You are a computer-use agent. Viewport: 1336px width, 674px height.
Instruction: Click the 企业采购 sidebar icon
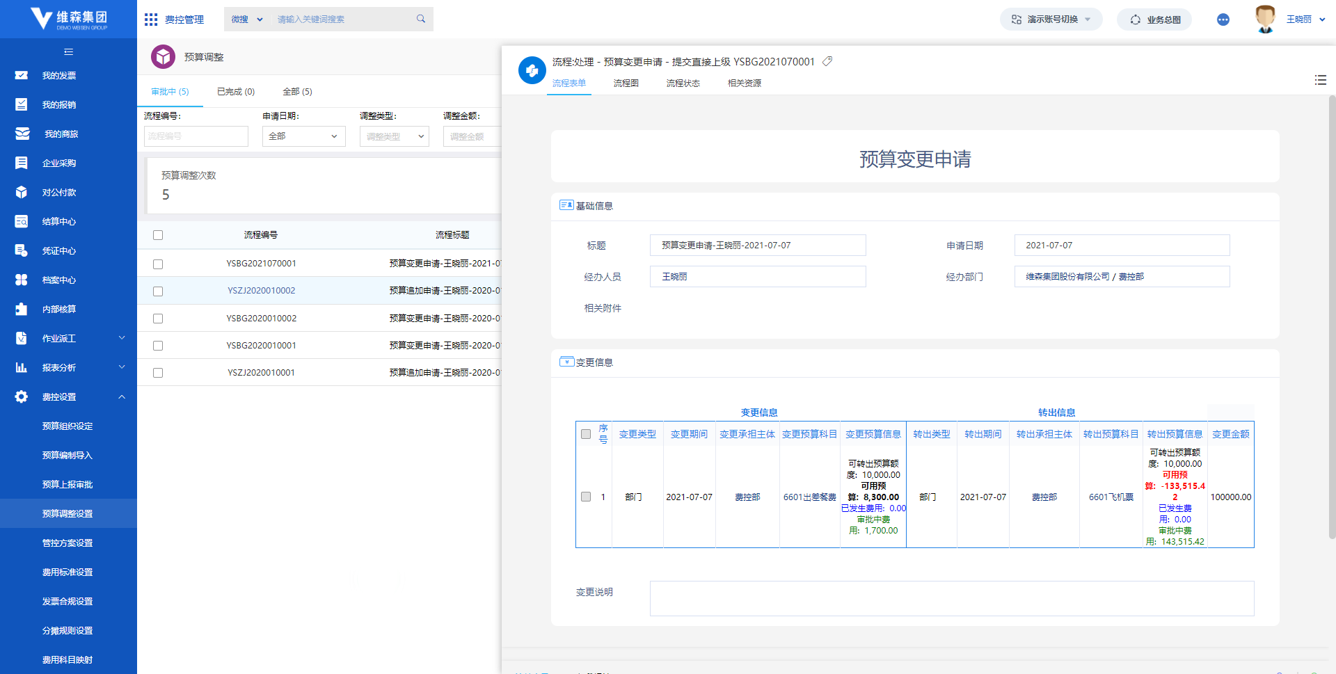[x=22, y=163]
